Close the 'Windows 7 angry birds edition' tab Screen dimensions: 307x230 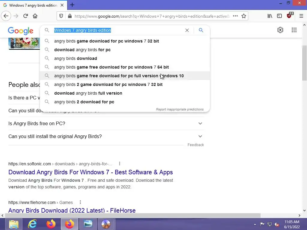(62, 5)
